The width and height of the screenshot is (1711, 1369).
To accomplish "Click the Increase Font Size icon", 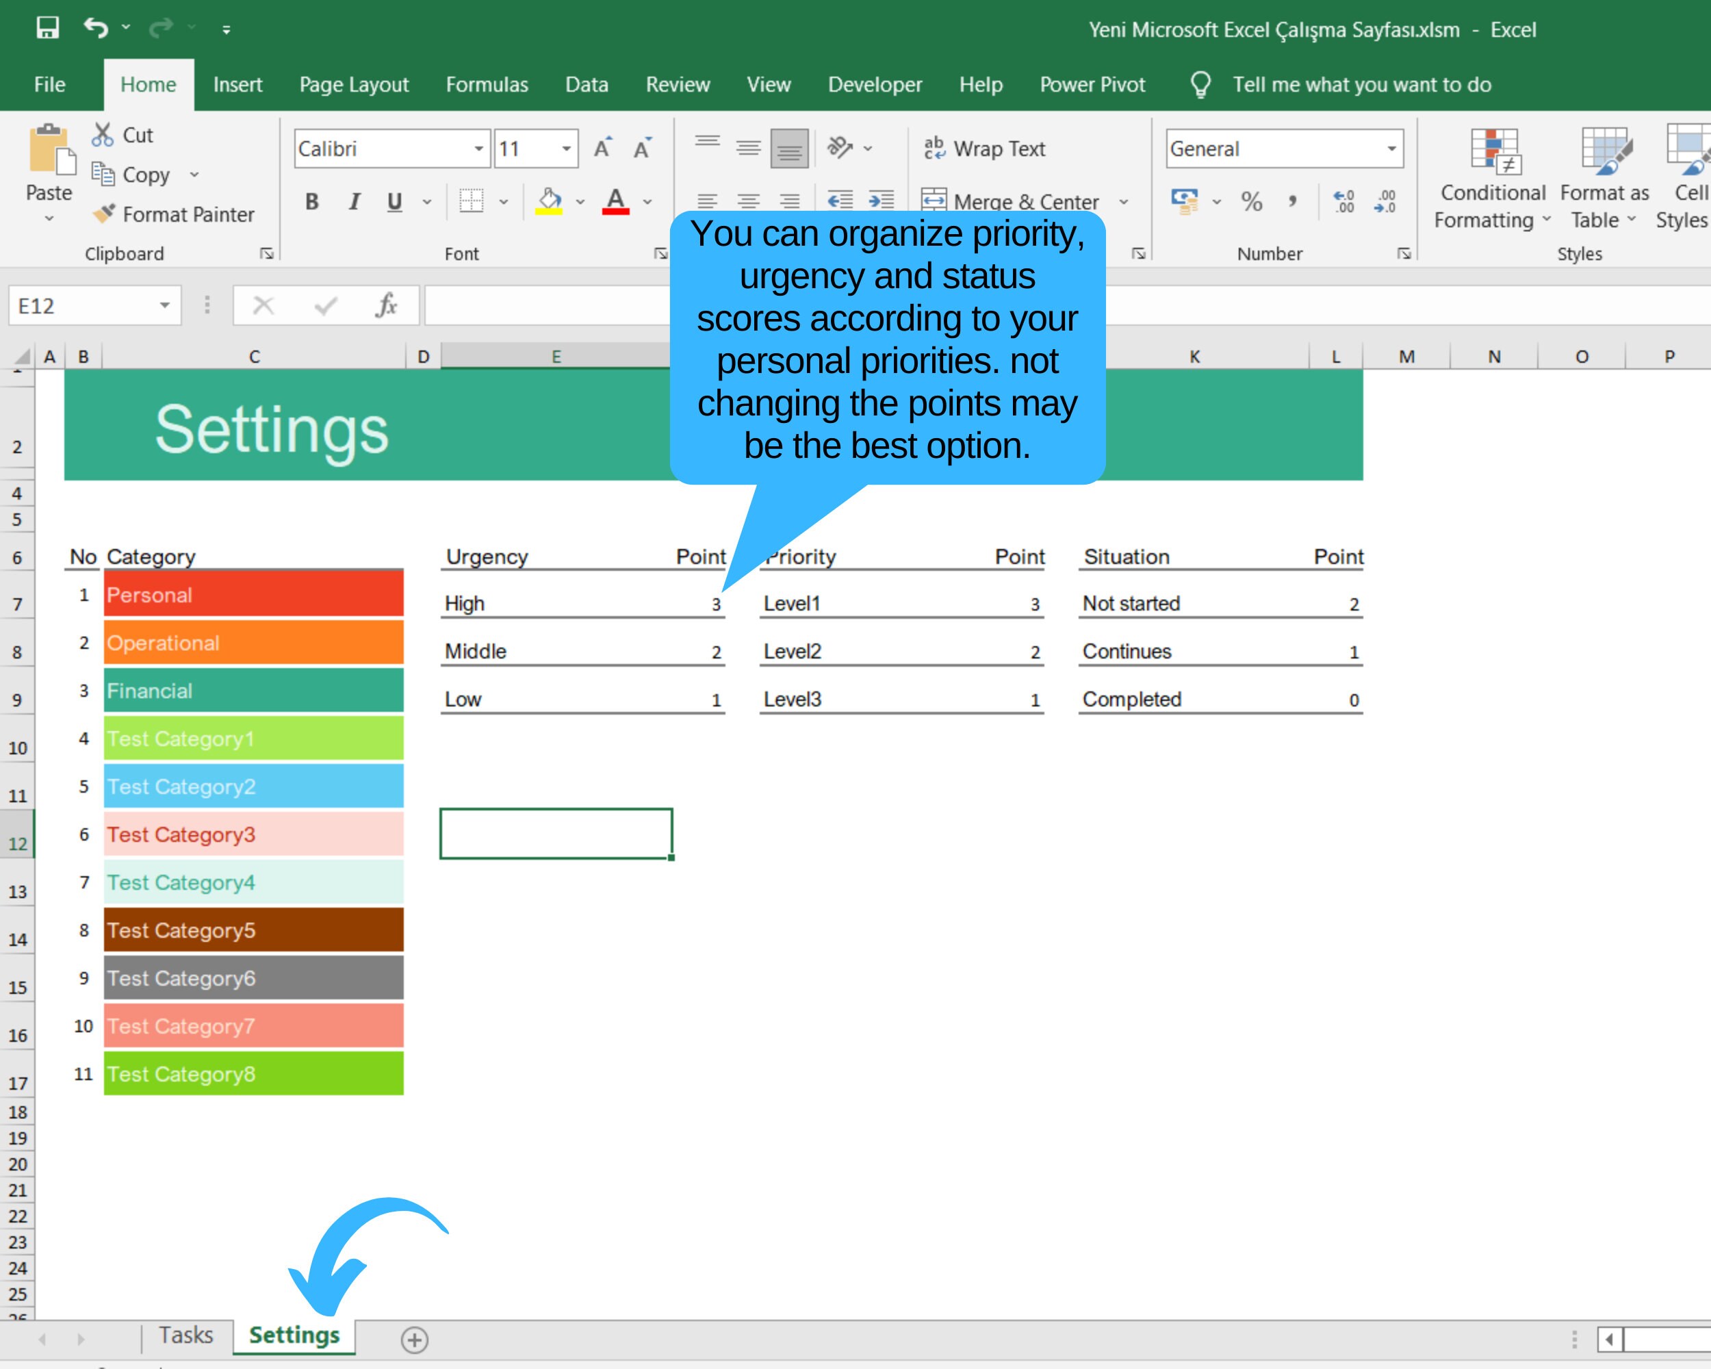I will point(603,148).
